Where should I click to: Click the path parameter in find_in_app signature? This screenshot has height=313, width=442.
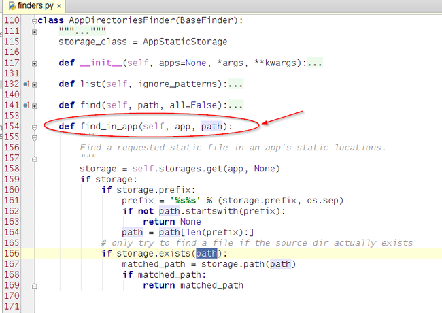tap(211, 127)
